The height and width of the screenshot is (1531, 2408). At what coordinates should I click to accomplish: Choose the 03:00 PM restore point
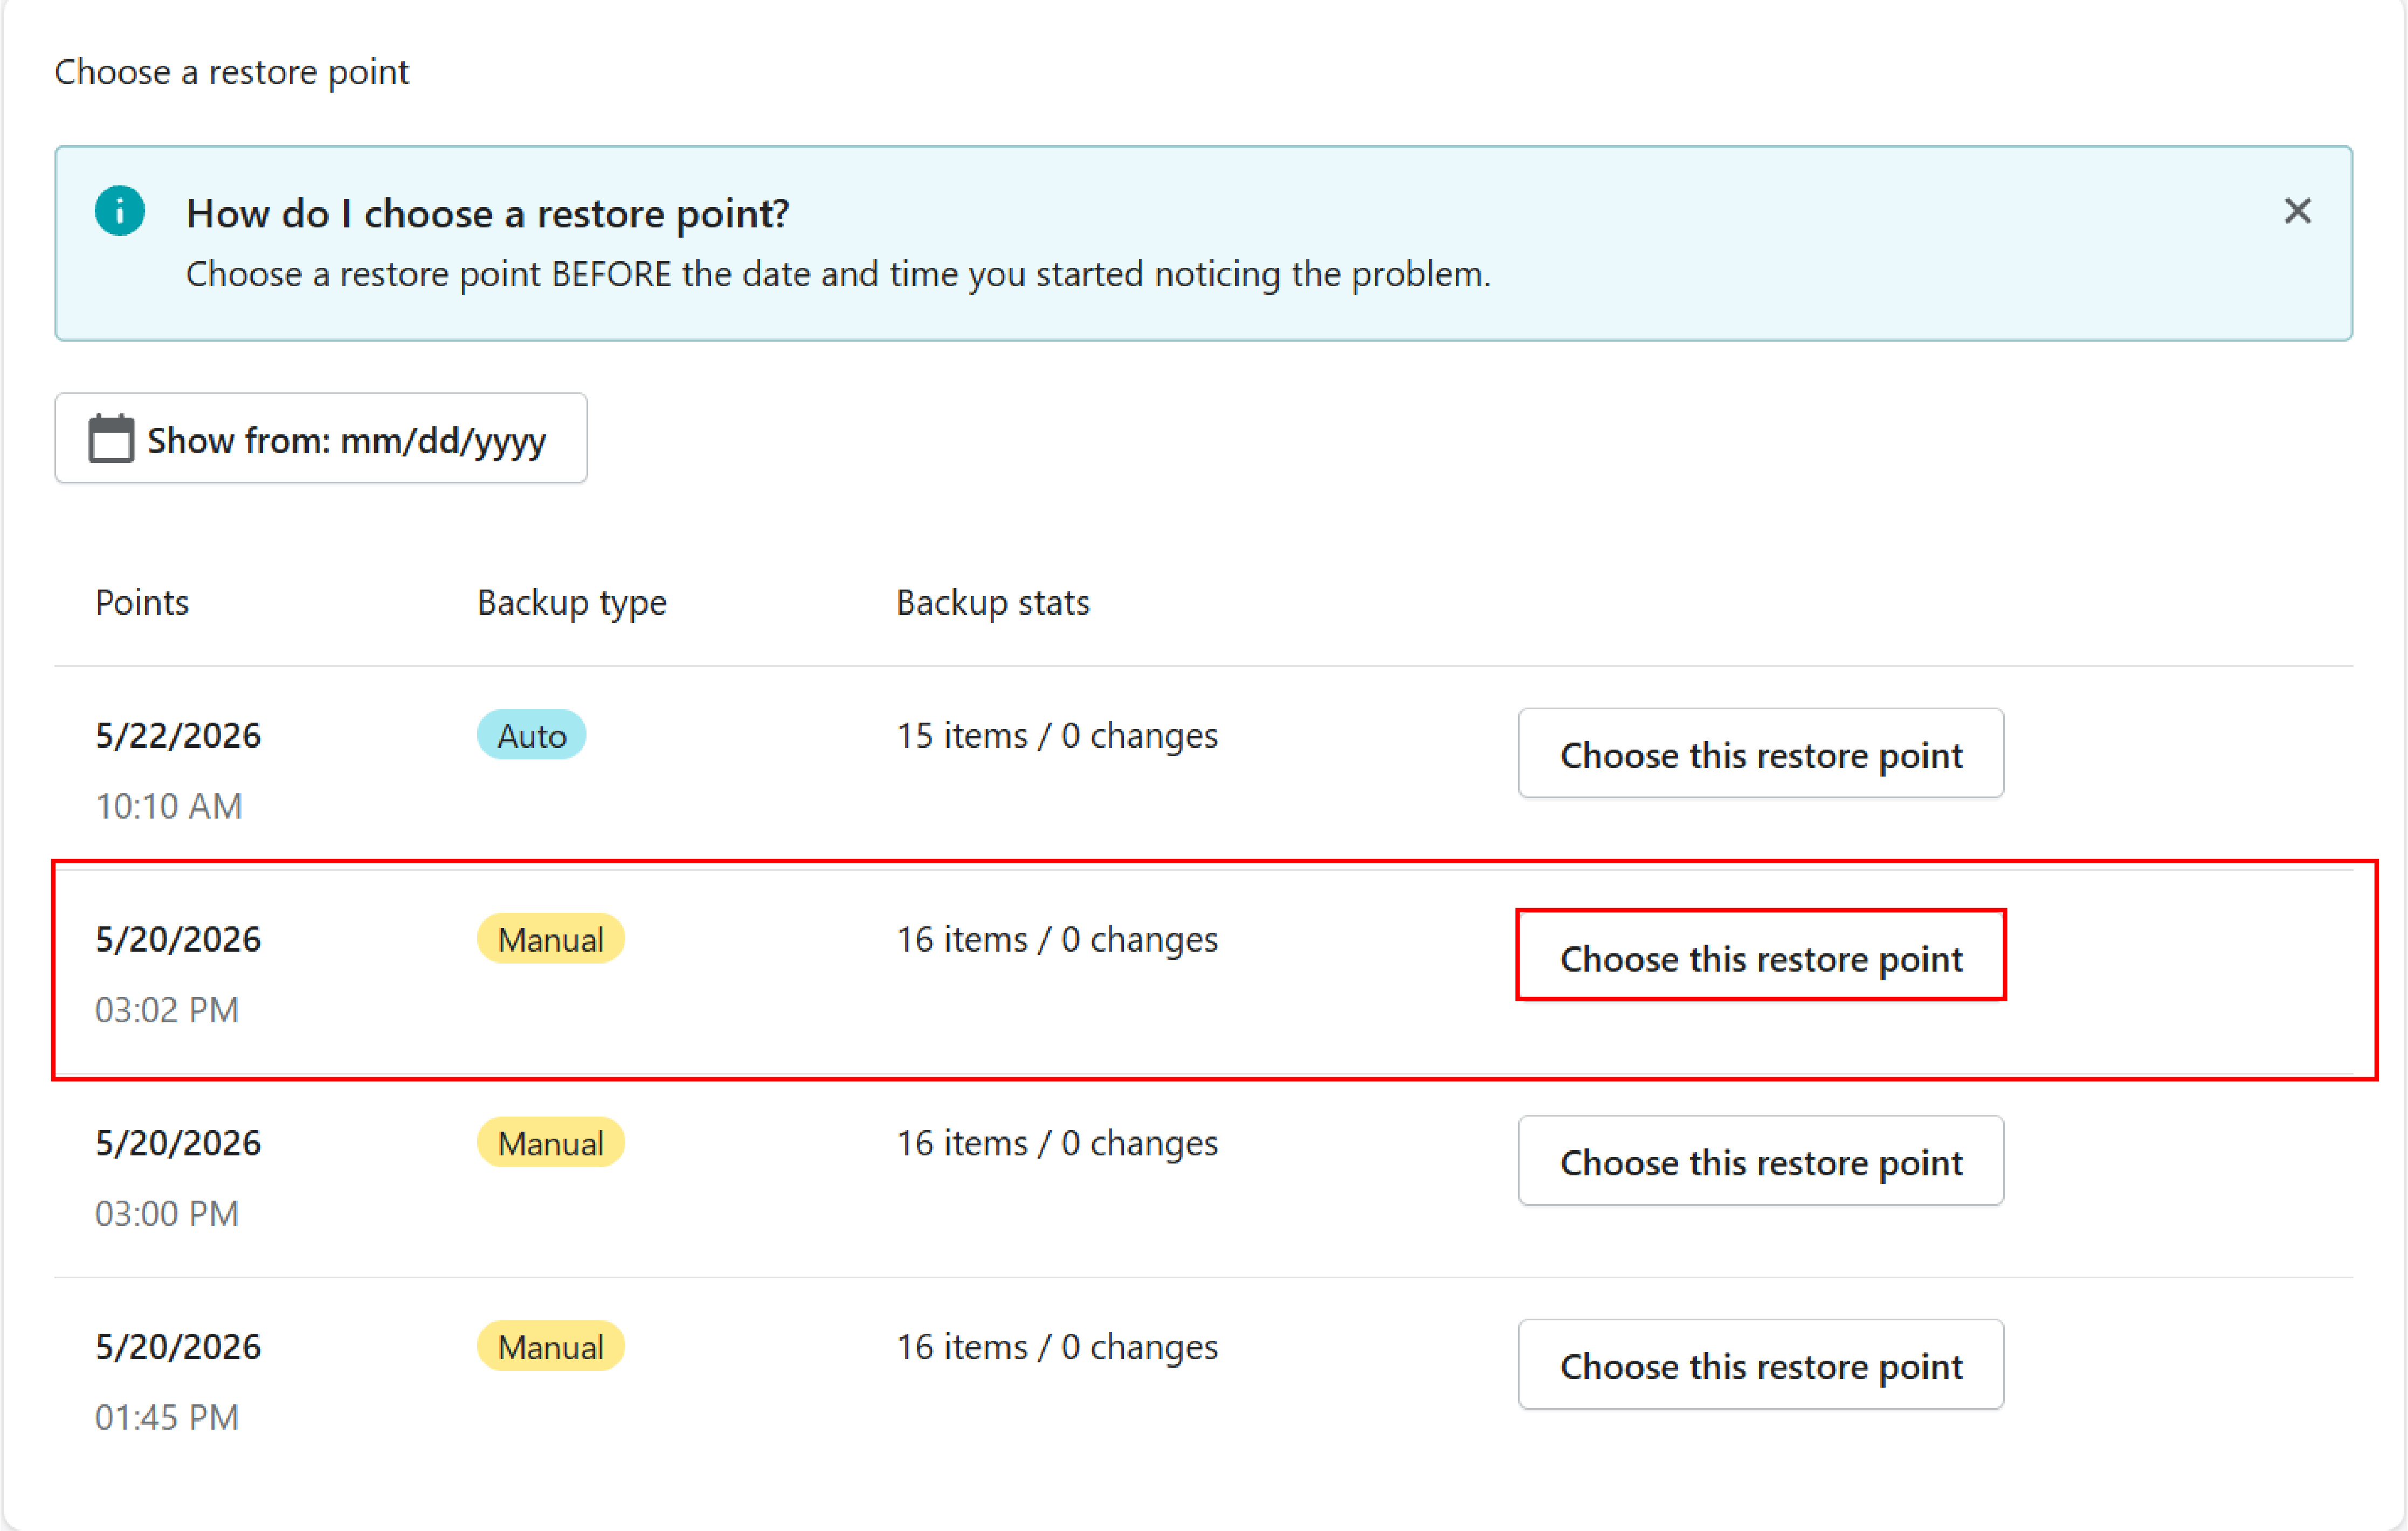(1760, 1161)
